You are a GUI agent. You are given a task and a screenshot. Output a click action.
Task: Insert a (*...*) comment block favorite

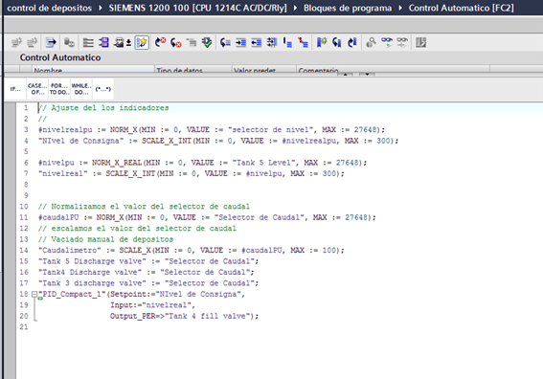[x=102, y=89]
